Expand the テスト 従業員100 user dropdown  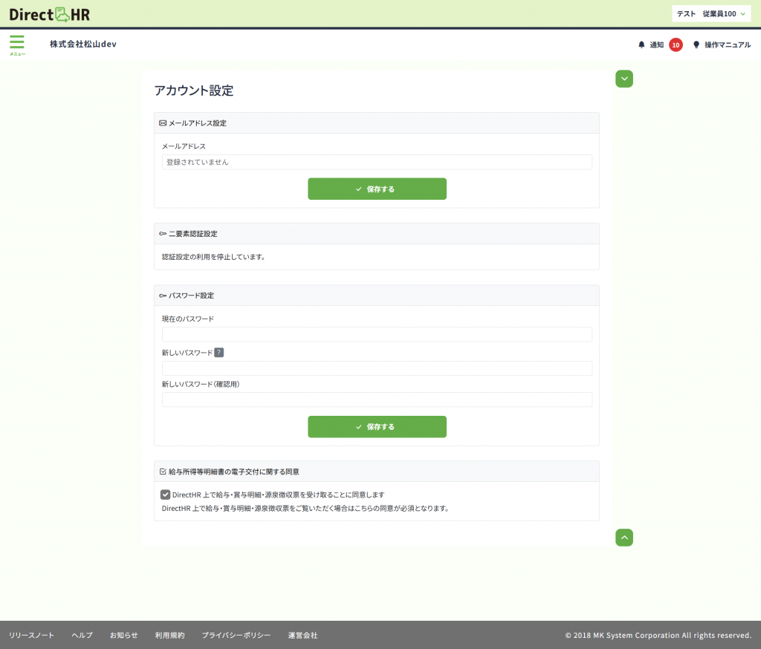click(x=710, y=13)
